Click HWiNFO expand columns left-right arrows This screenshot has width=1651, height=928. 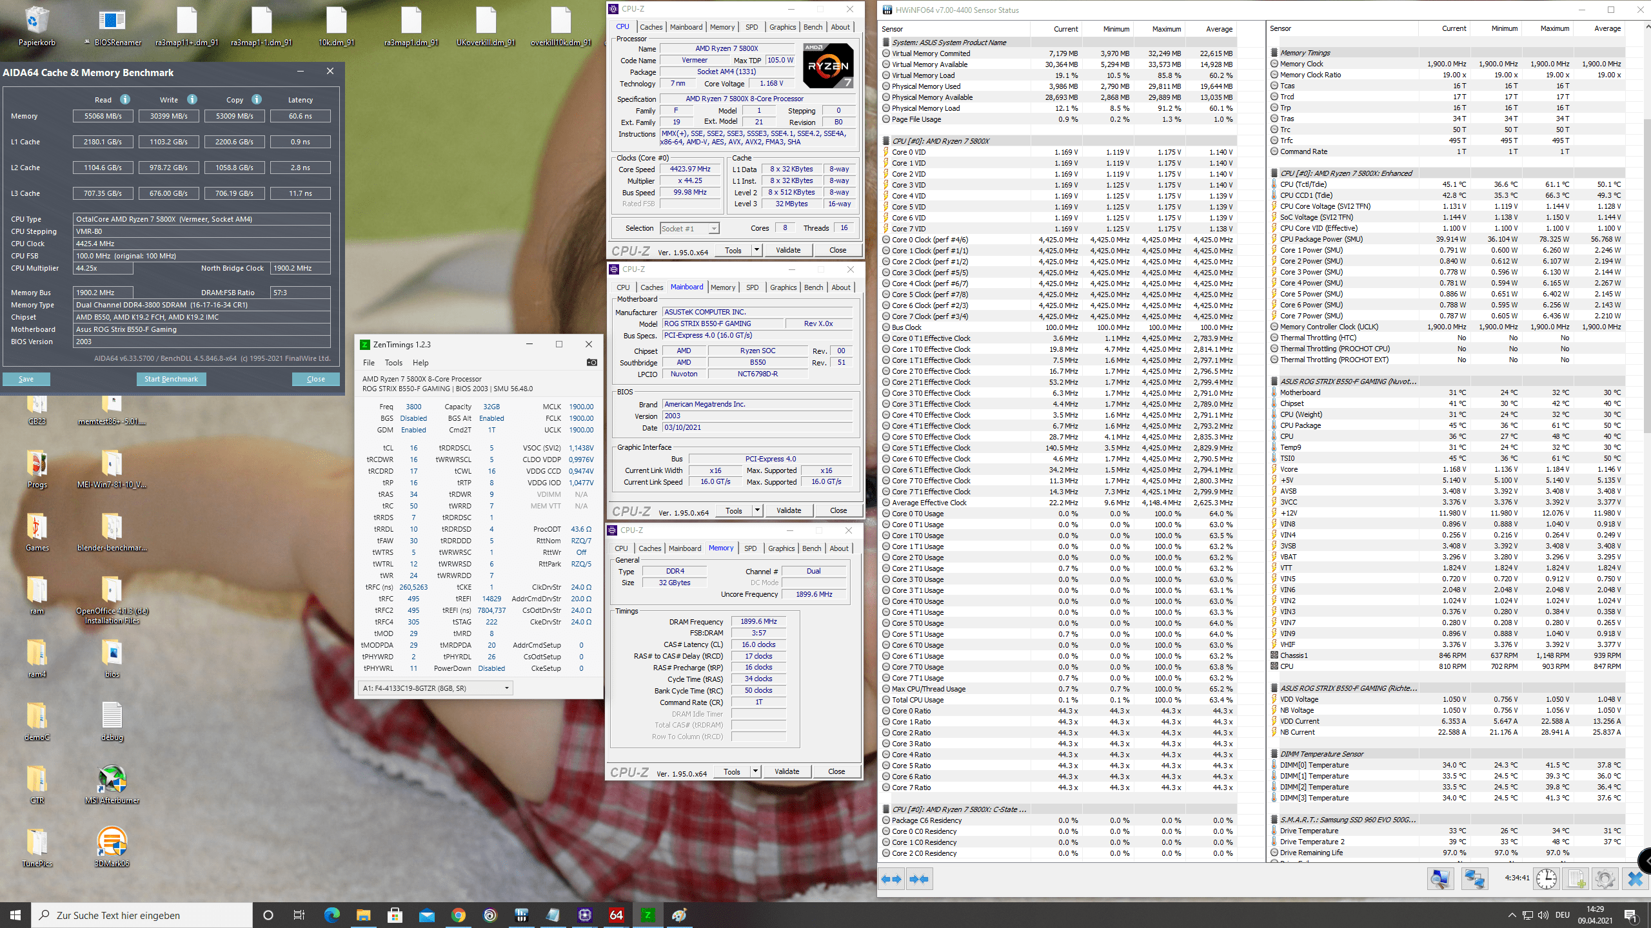coord(892,879)
